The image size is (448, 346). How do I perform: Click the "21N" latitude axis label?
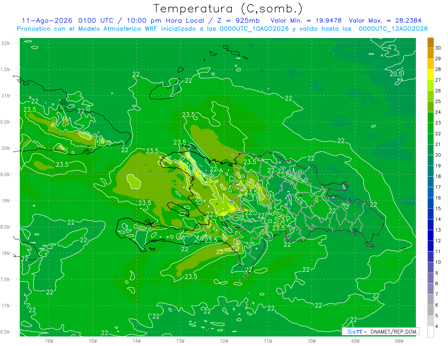6,96
